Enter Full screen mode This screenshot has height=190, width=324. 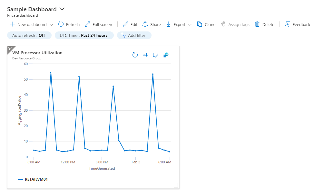[x=98, y=24]
